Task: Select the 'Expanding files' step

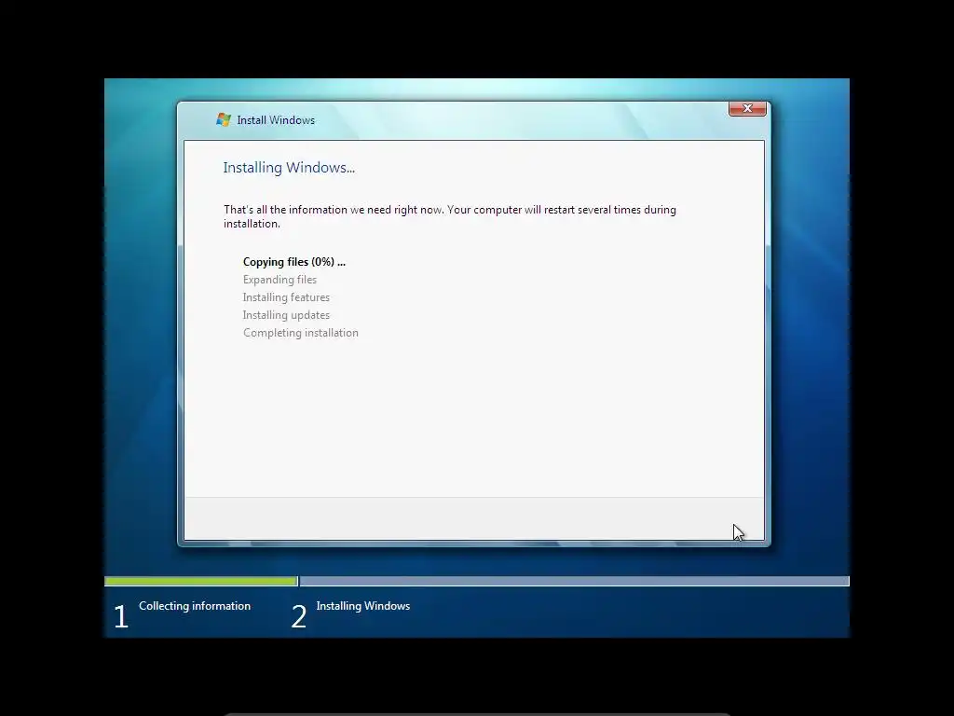Action: click(x=279, y=280)
